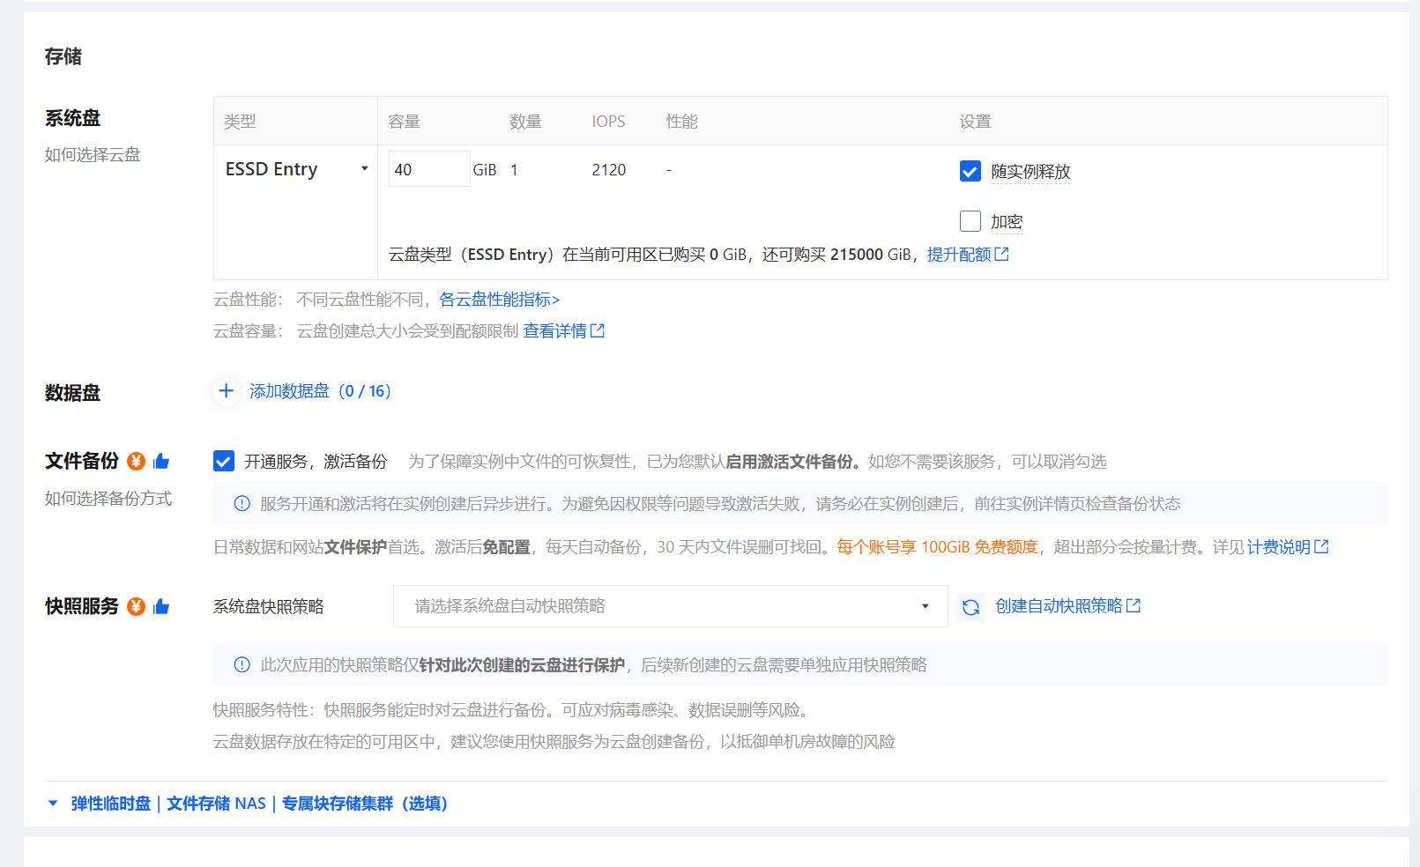The height and width of the screenshot is (867, 1420).
Task: Open the ESSD Entry disk type dropdown
Action: point(296,169)
